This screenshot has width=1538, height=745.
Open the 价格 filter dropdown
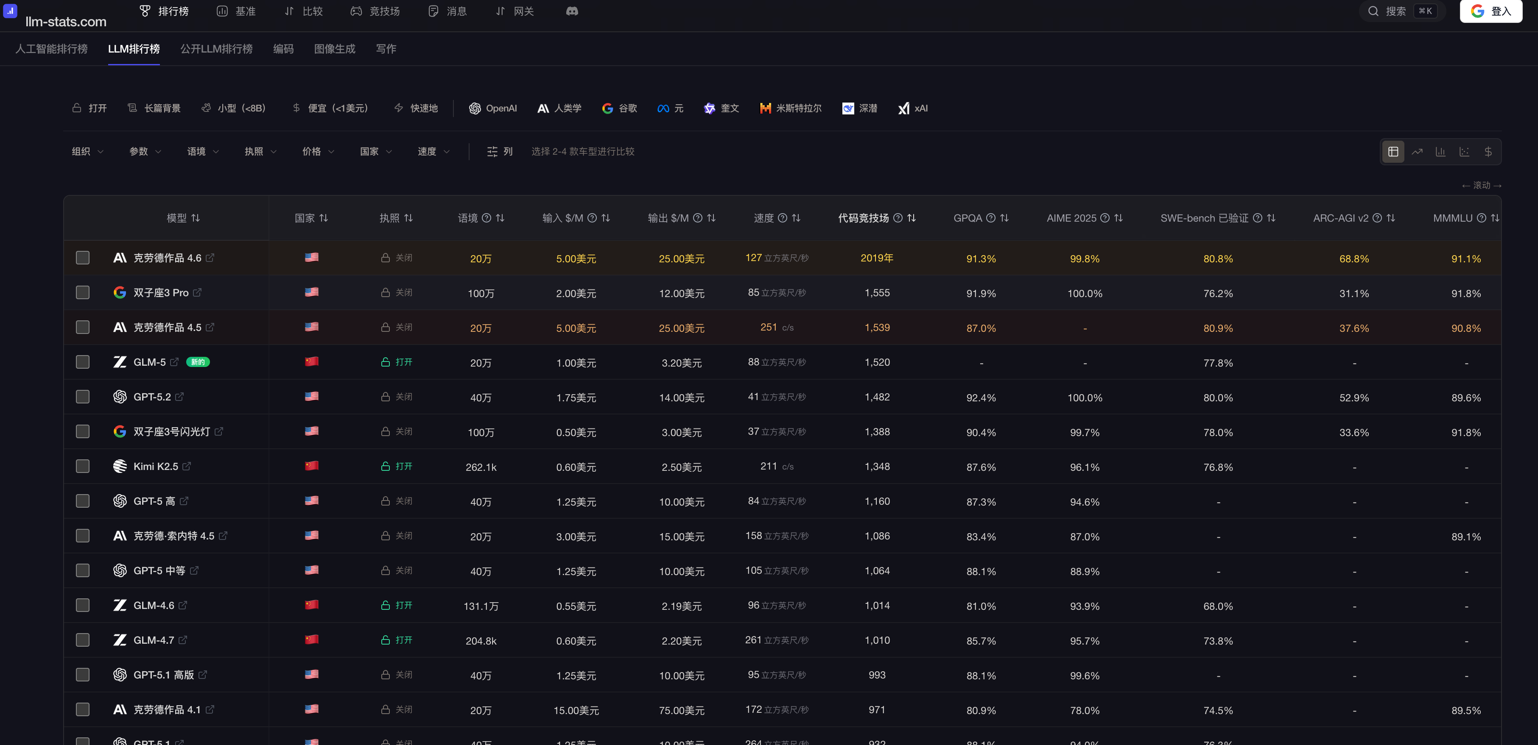(x=318, y=152)
